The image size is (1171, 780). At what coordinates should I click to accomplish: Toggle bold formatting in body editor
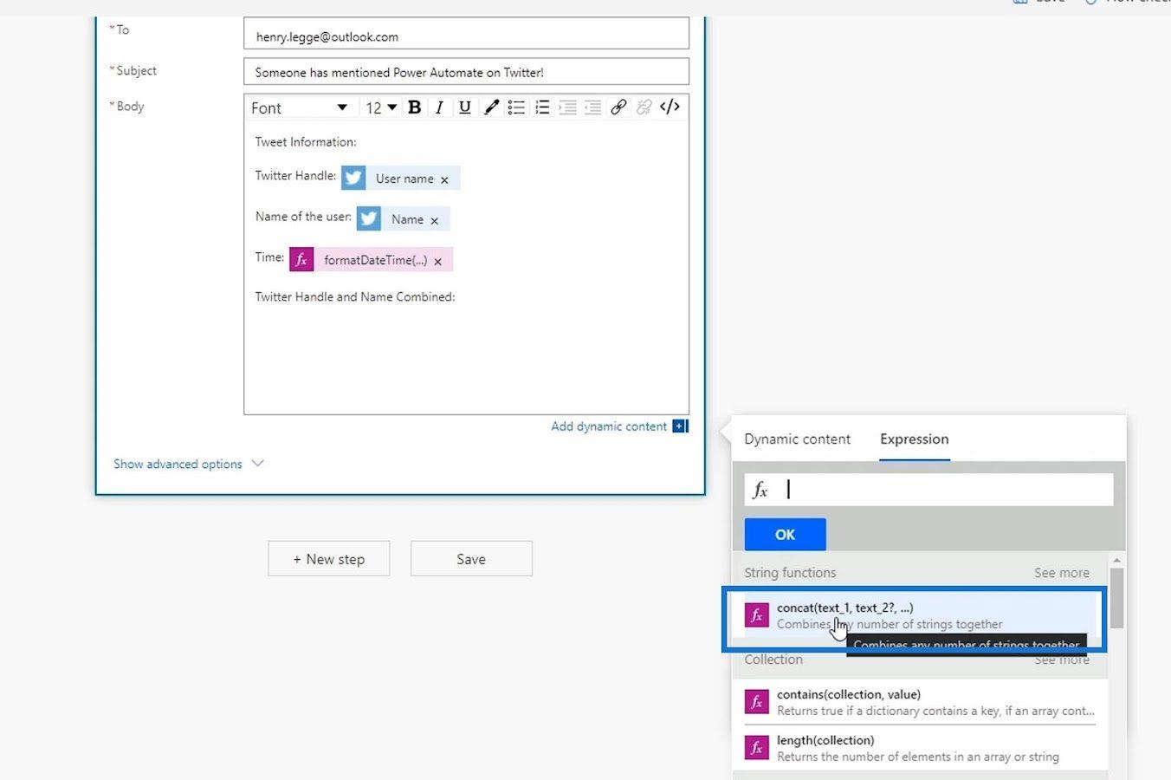click(x=414, y=107)
